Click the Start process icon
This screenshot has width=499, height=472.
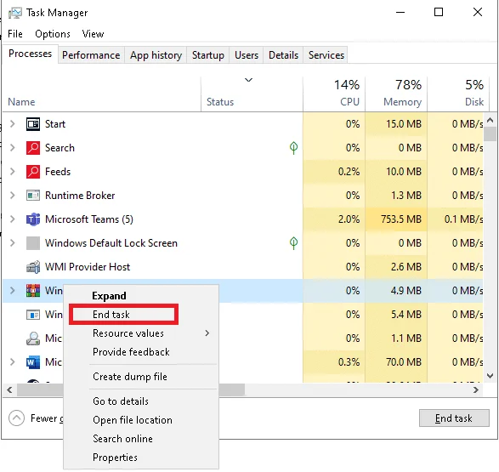[33, 124]
